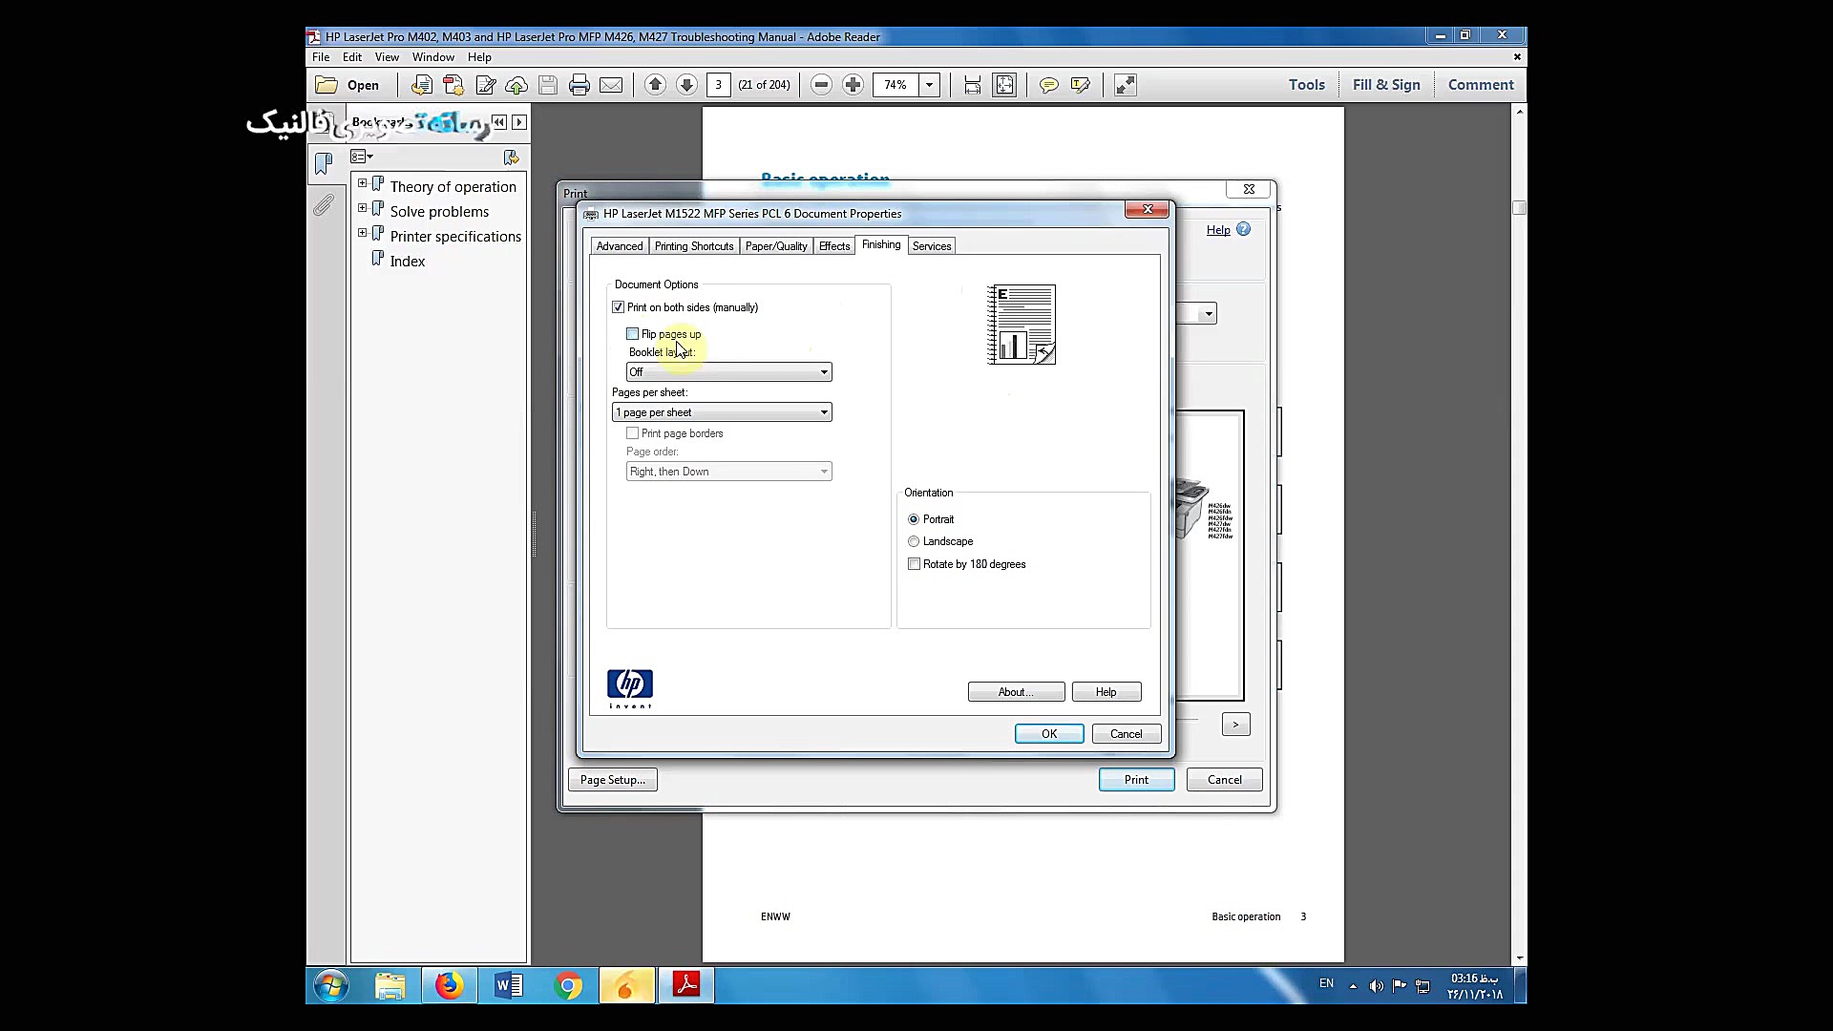Click the Save file floppy icon

548,85
